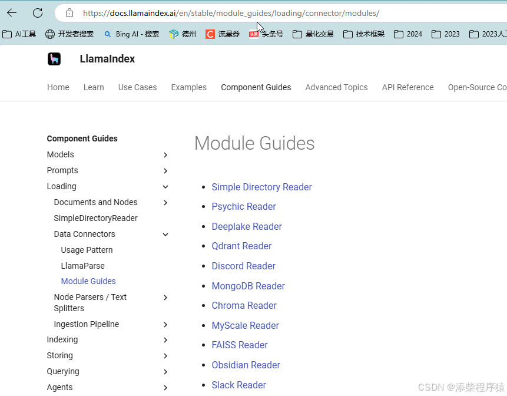This screenshot has width=507, height=396.
Task: Click the site lock icon in address bar
Action: (x=69, y=13)
